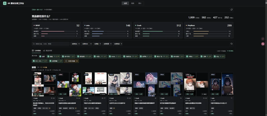The height and width of the screenshot is (116, 267).
Task: Click the bookmark icon on the first Crack card
Action: click(x=50, y=108)
